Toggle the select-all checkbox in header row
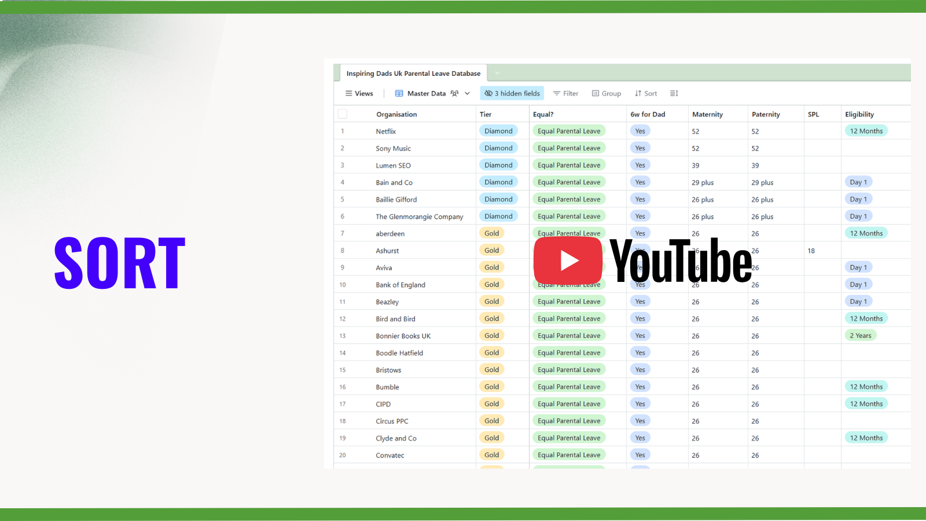 click(343, 114)
